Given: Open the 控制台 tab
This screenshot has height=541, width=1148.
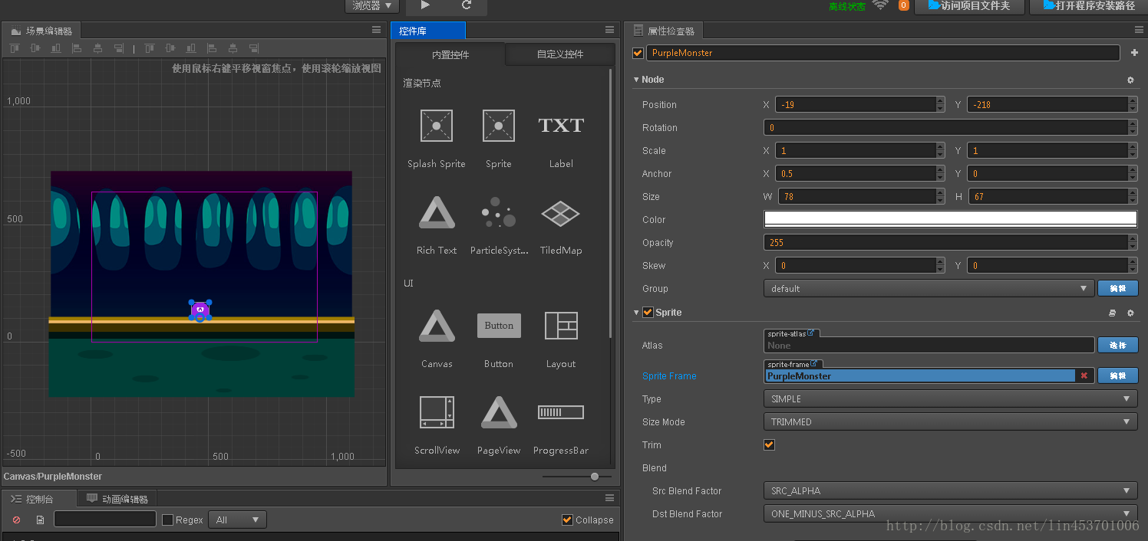Looking at the screenshot, I should [x=39, y=499].
